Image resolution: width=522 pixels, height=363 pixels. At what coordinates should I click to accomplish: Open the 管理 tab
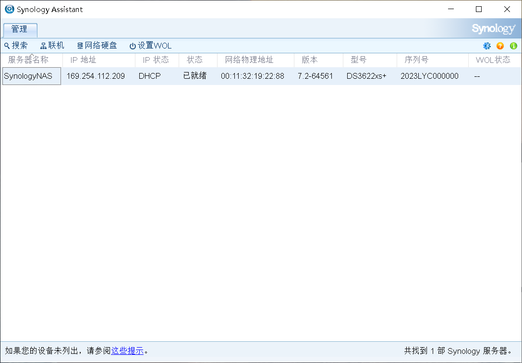[20, 29]
